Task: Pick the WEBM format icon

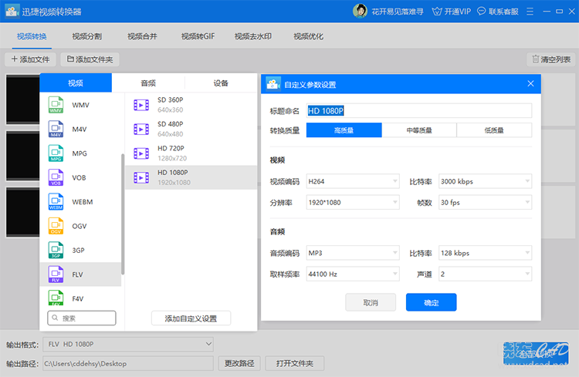Action: 56,202
